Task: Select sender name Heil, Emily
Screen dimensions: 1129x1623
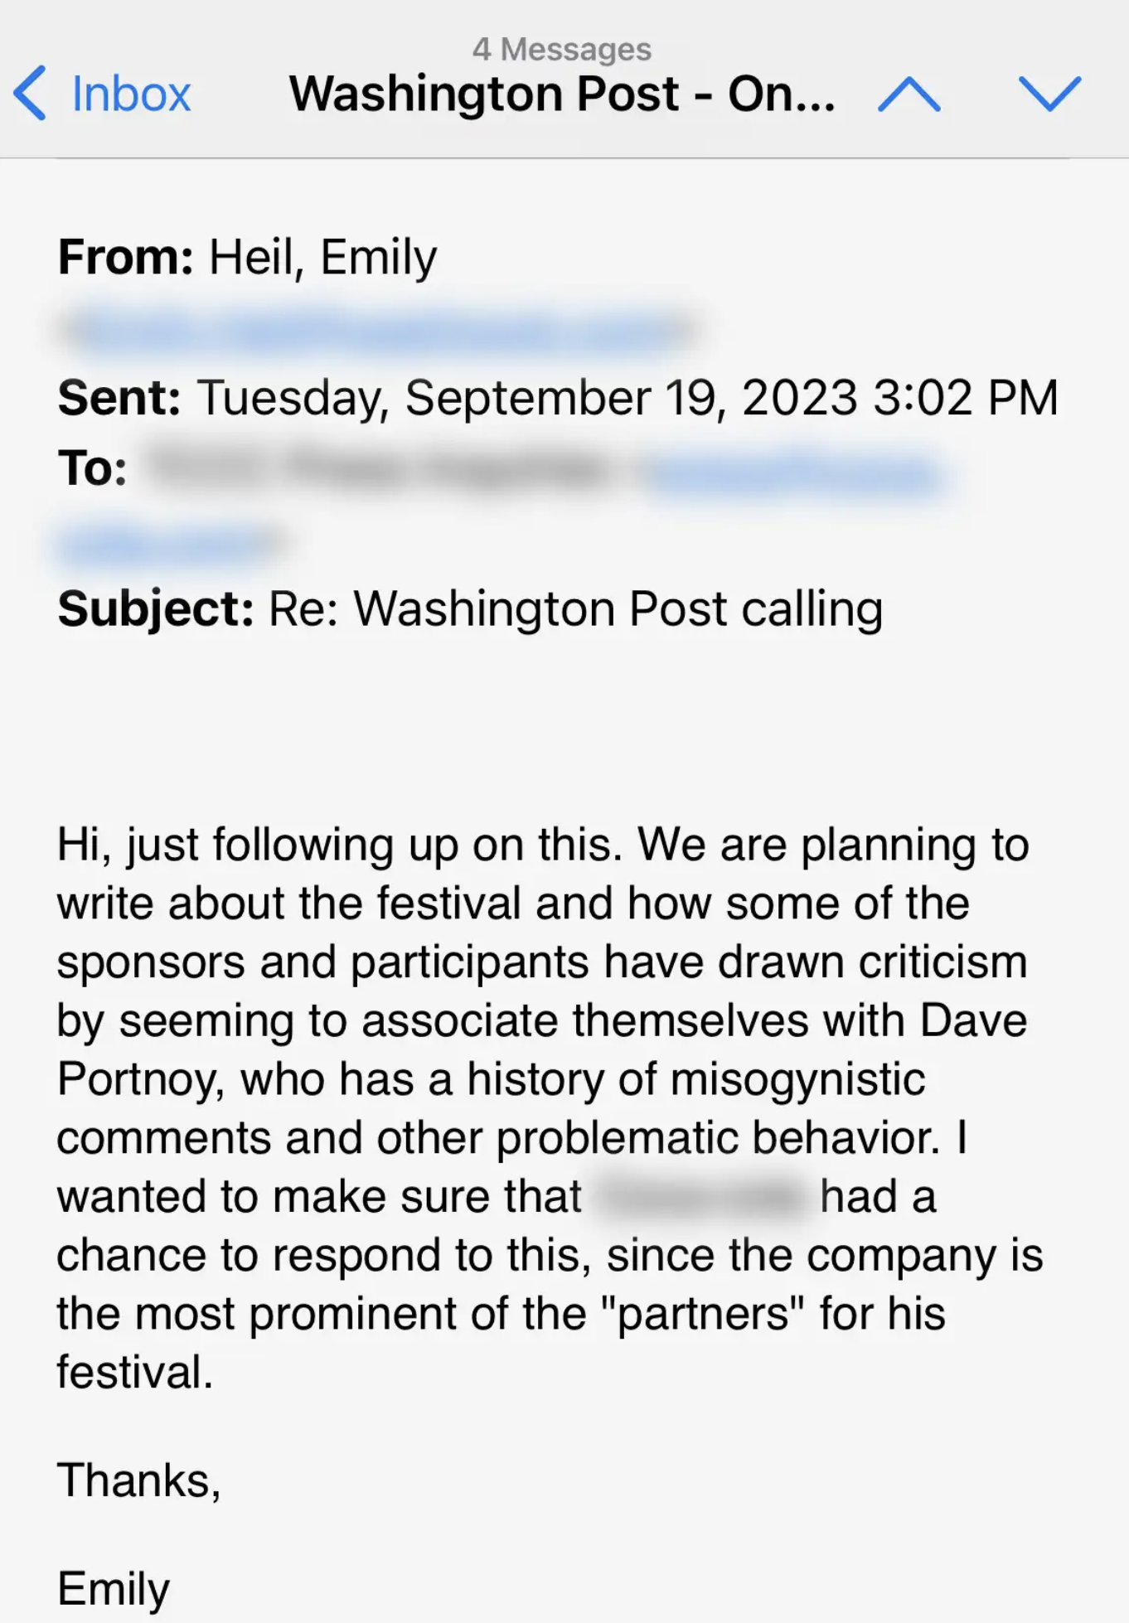Action: click(x=322, y=257)
